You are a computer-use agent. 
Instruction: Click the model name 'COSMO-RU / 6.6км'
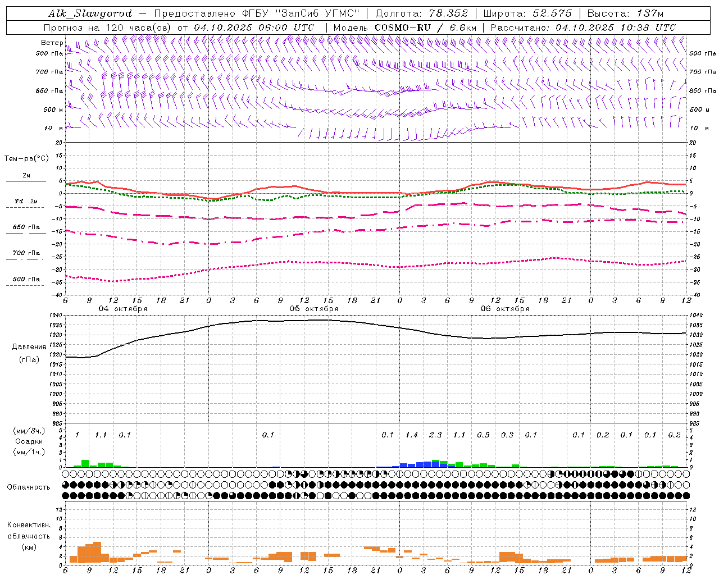425,28
